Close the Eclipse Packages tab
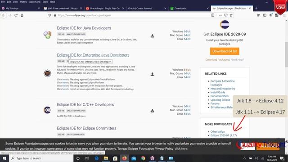This screenshot has width=288, height=162. pos(250,8)
